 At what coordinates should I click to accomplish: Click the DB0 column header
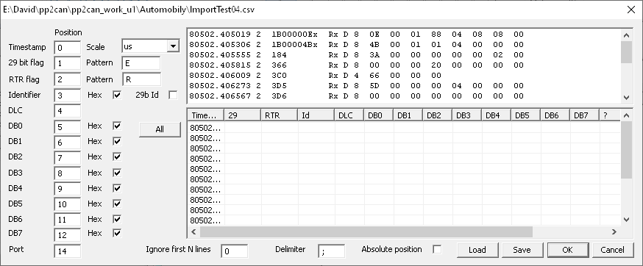378,115
